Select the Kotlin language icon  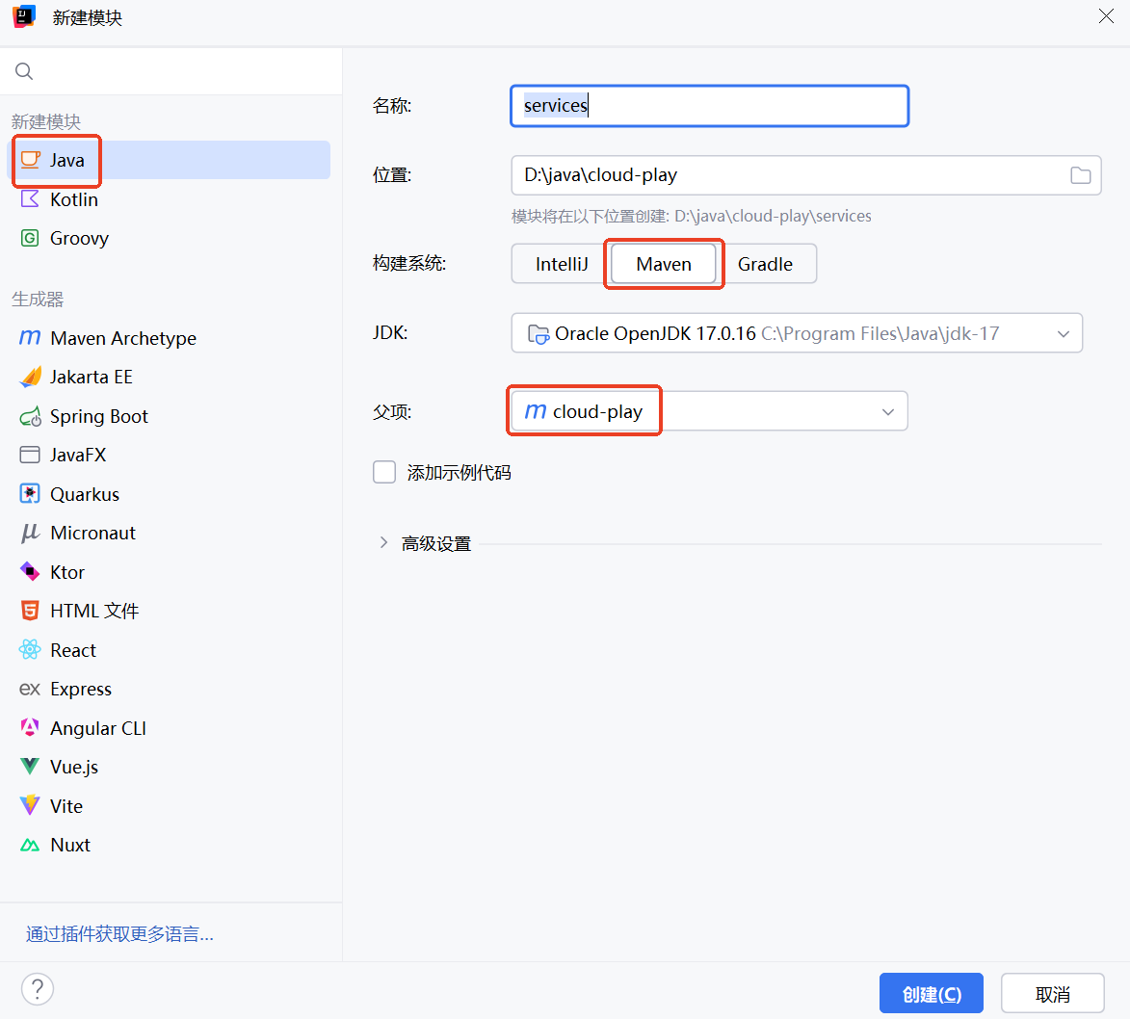tap(30, 199)
